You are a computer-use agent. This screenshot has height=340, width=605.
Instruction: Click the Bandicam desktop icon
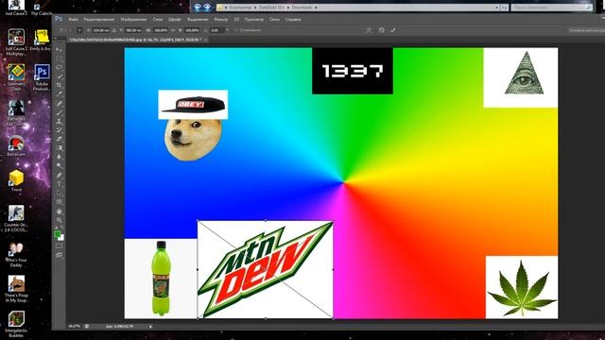[16, 145]
